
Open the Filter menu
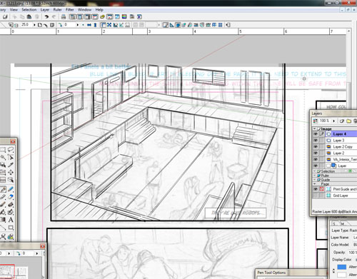[70, 10]
